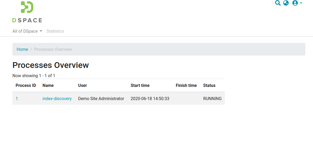Click the Status column header
The height and width of the screenshot is (158, 313).
coord(209,86)
